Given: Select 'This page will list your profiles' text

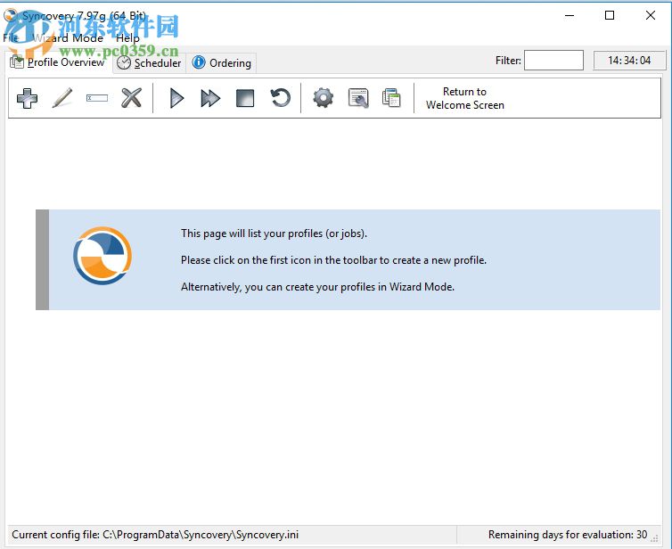Looking at the screenshot, I should (274, 234).
